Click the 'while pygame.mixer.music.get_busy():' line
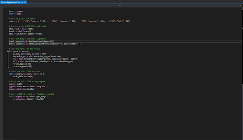Viewport: 243px width, 140px height. [x=29, y=97]
